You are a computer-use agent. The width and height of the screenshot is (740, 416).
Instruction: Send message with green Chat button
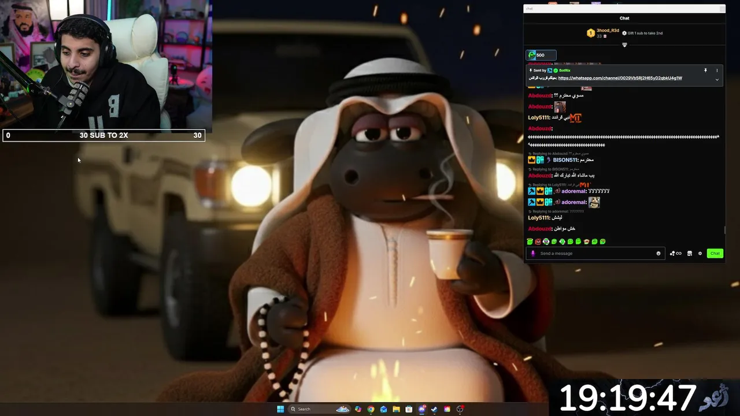[715, 254]
